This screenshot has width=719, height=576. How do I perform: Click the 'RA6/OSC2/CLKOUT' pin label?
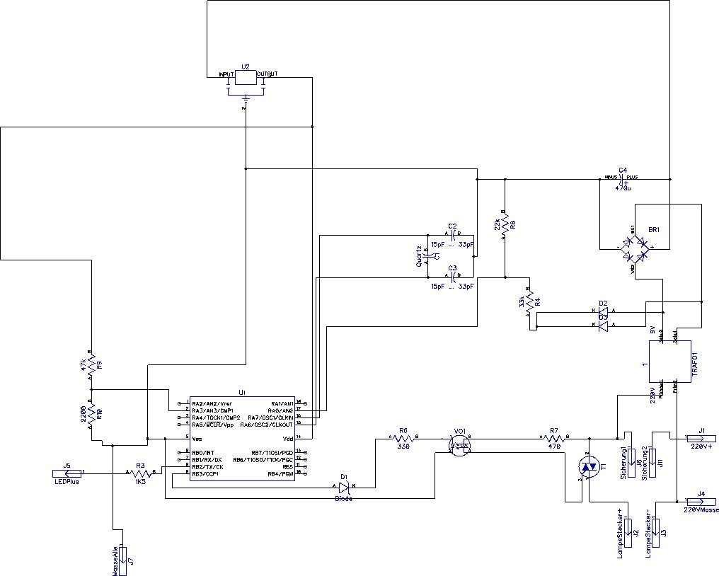(x=266, y=425)
